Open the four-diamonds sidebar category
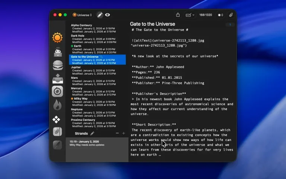Screen dimensions: 286x179 click(x=56, y=119)
